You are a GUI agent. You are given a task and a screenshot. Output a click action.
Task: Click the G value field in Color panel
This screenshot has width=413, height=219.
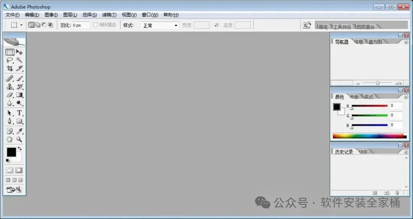[x=396, y=115]
